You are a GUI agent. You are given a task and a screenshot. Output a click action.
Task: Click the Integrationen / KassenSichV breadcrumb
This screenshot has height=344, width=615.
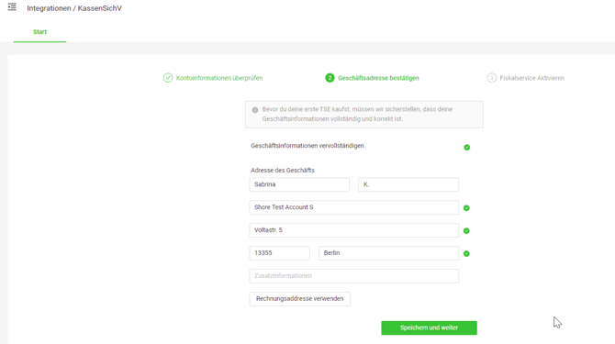[x=74, y=8]
